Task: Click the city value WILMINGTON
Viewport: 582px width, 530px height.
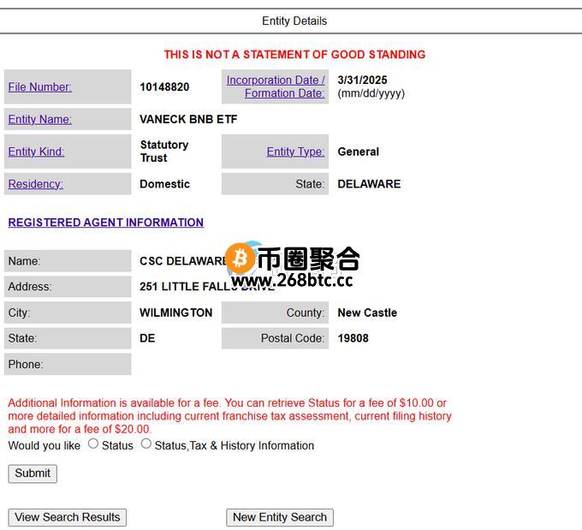Action: (x=176, y=313)
